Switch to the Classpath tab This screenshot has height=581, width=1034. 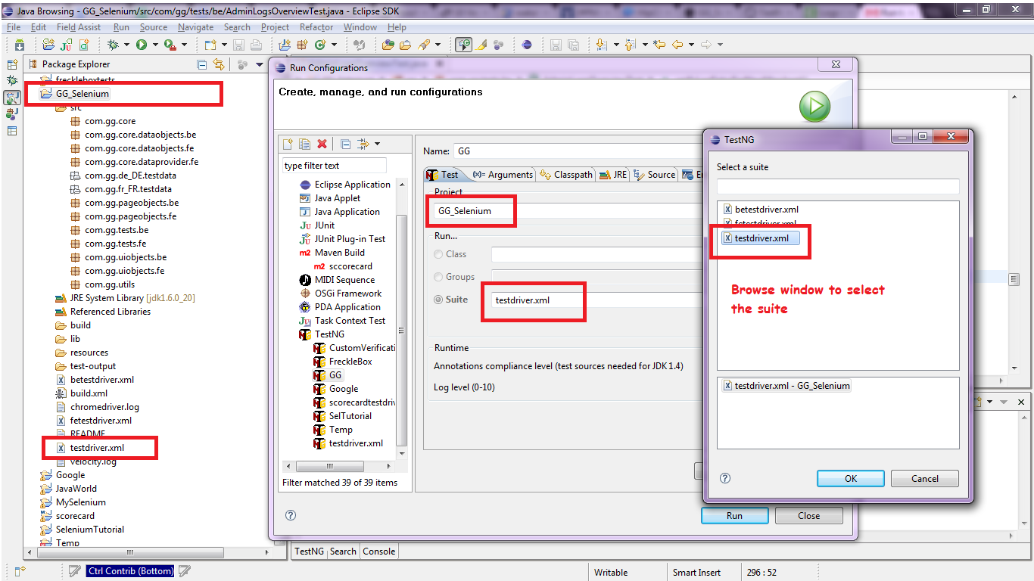click(x=566, y=175)
